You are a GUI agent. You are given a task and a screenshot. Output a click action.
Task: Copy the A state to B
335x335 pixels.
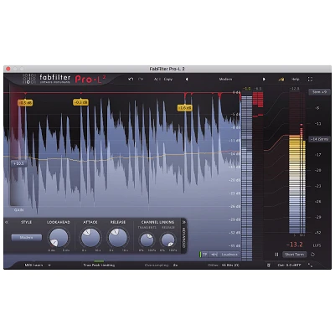tap(168, 80)
